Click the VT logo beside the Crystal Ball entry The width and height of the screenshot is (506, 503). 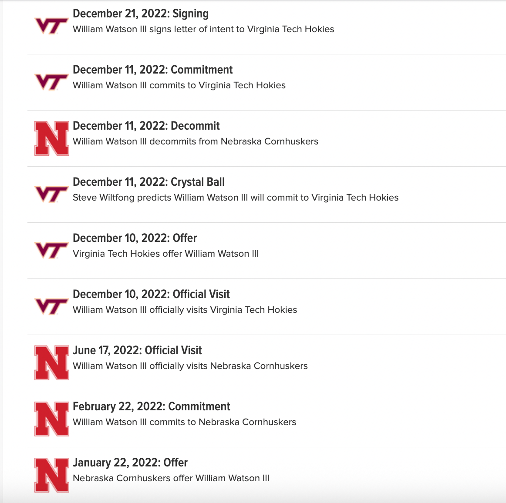click(52, 194)
